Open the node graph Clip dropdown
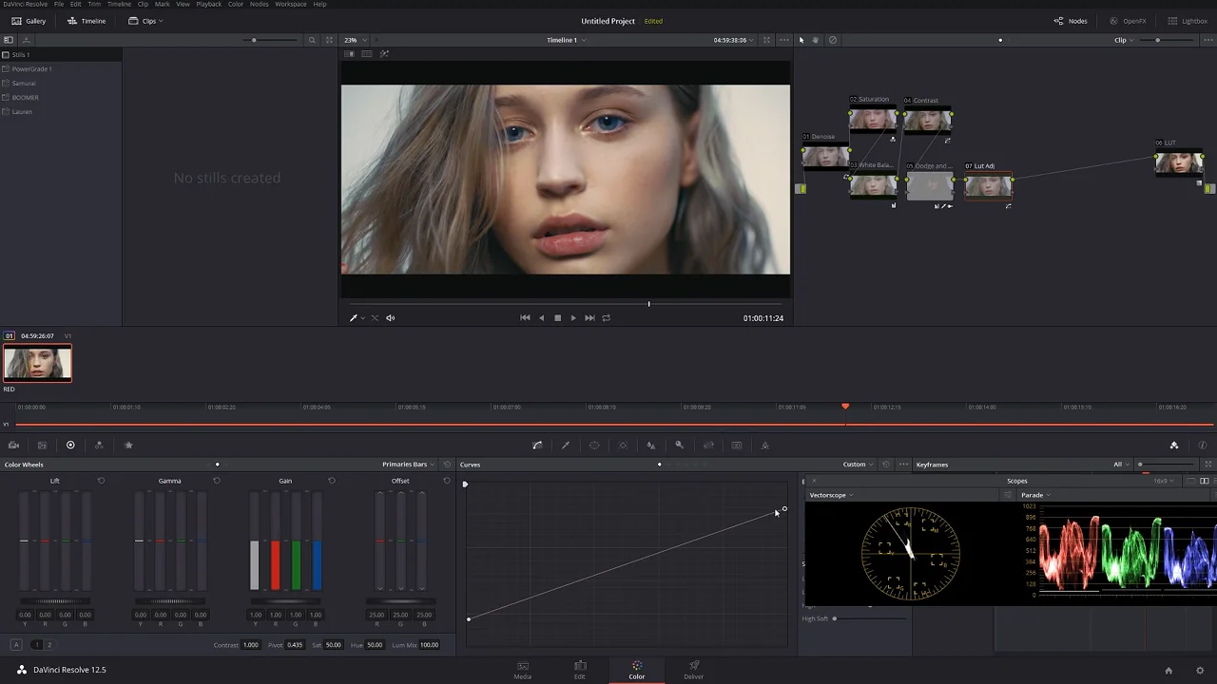 (x=1124, y=40)
